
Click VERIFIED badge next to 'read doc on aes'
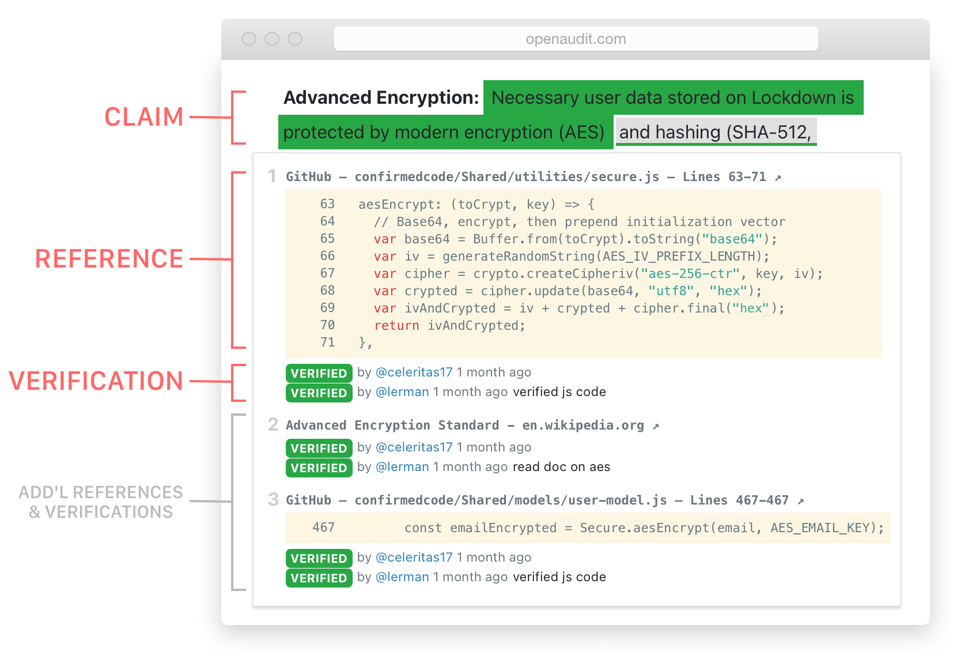[319, 468]
